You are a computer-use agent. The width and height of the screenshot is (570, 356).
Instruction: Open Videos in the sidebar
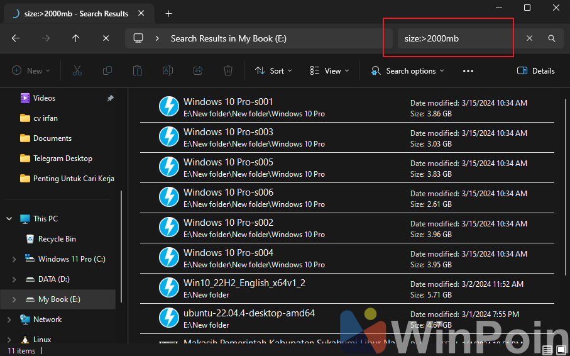tap(45, 98)
